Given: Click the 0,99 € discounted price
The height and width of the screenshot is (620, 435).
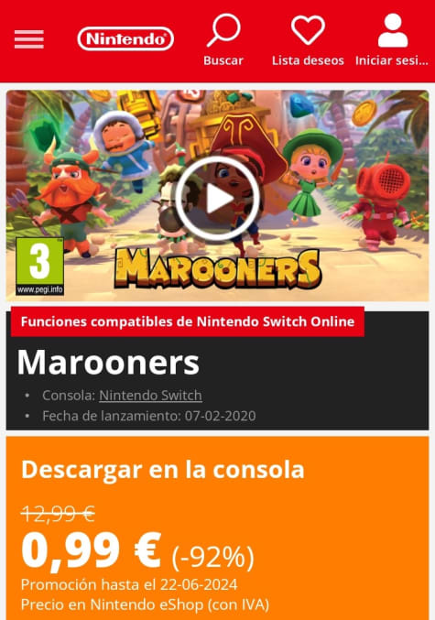Looking at the screenshot, I should 91,550.
